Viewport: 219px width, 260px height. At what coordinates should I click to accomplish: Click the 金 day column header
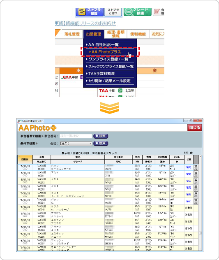154,70
